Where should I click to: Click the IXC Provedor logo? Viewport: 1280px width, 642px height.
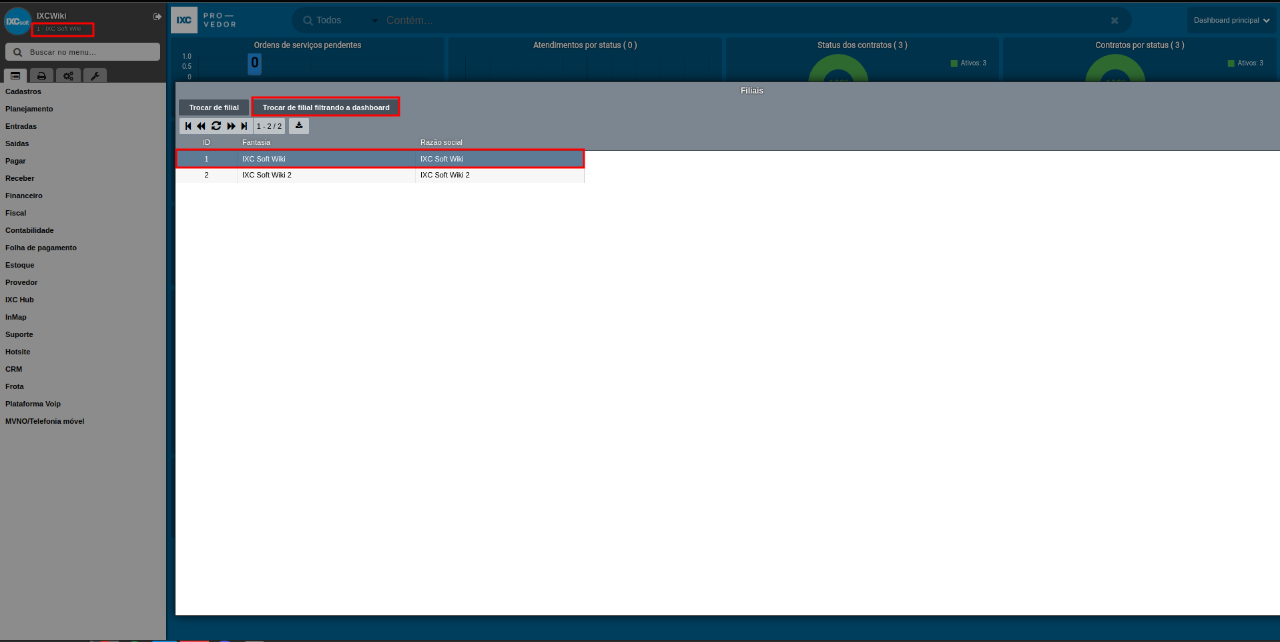click(x=205, y=20)
